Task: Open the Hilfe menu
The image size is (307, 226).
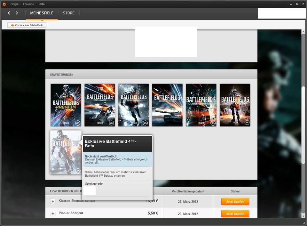Action: pos(42,4)
